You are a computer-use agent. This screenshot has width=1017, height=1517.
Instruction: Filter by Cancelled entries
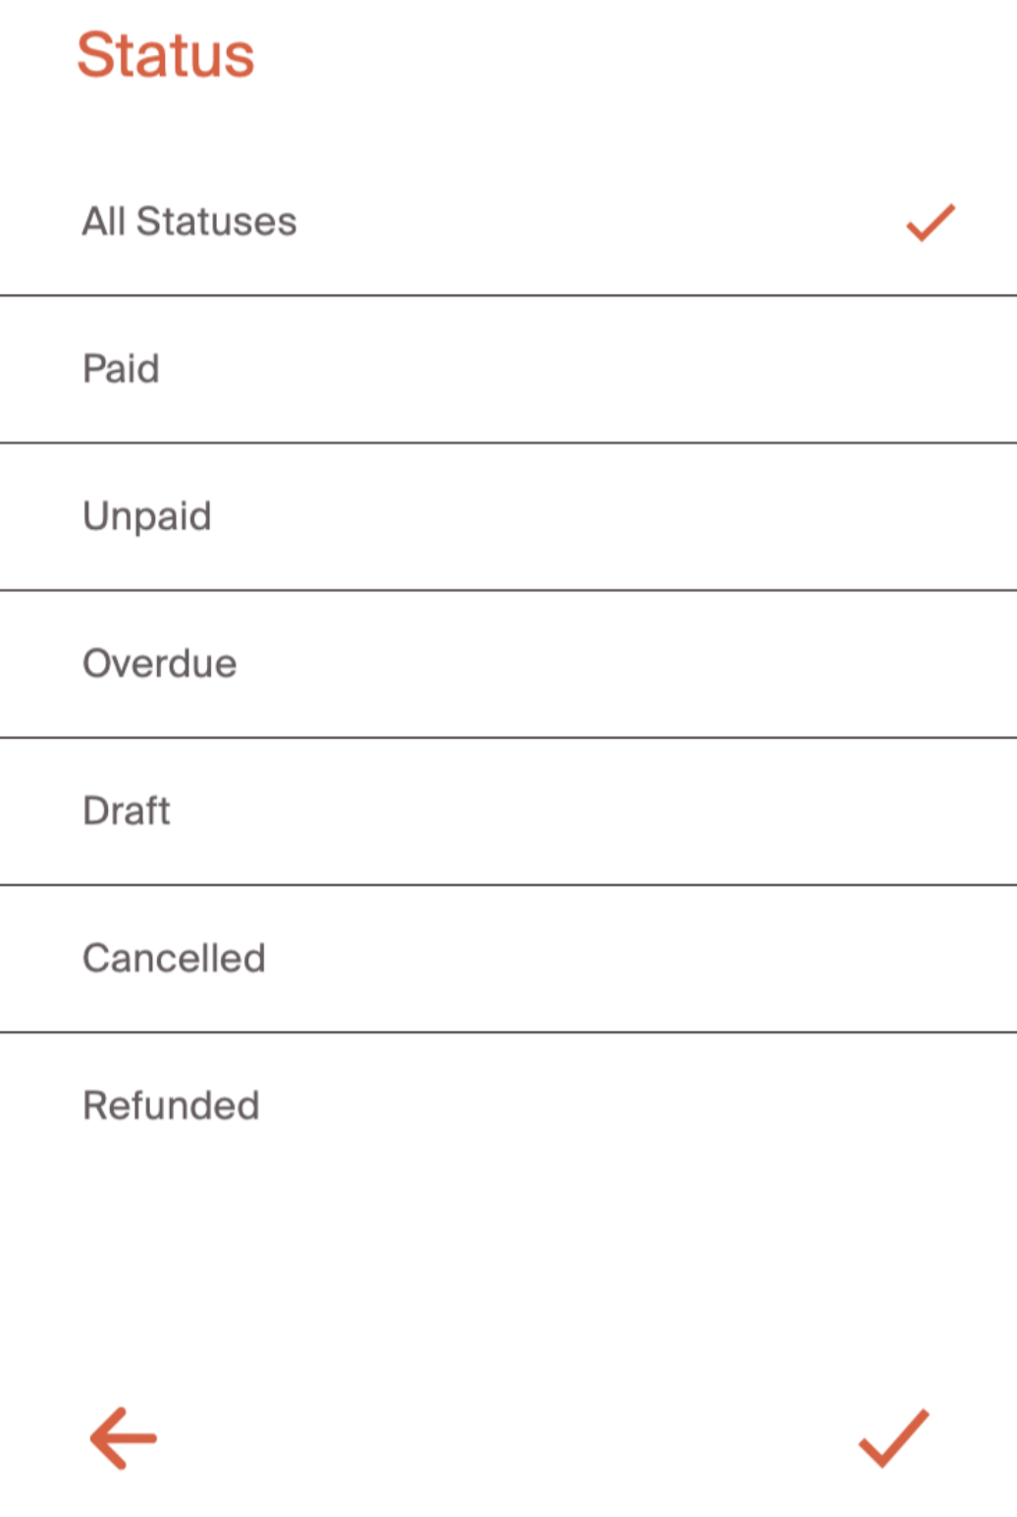(x=174, y=958)
